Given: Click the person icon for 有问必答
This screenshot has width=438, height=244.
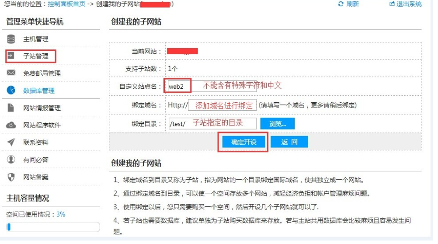Looking at the screenshot, I should [x=11, y=159].
